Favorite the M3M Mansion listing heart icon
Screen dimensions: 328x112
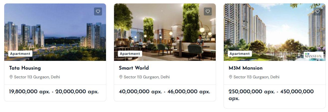tap(318, 11)
